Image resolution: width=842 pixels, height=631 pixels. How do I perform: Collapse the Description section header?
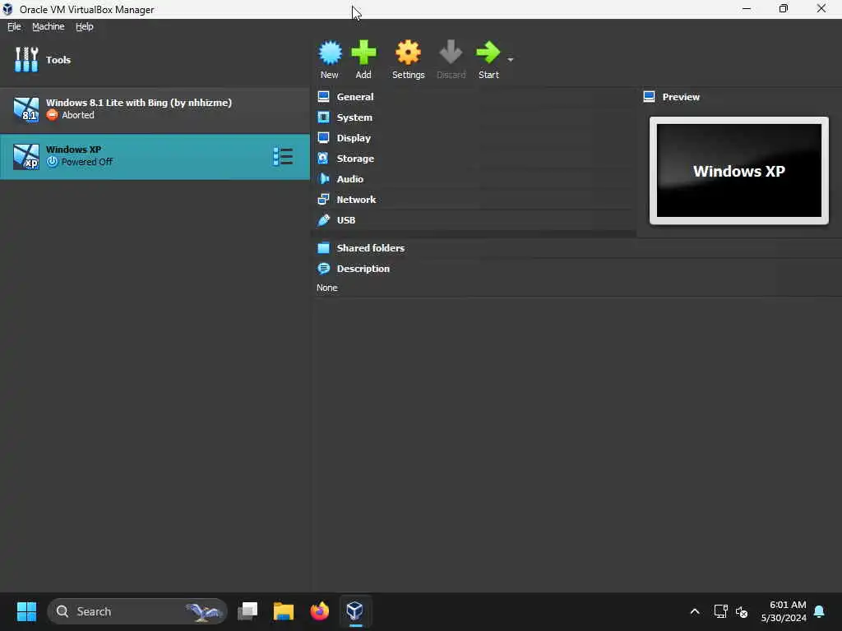pyautogui.click(x=363, y=269)
